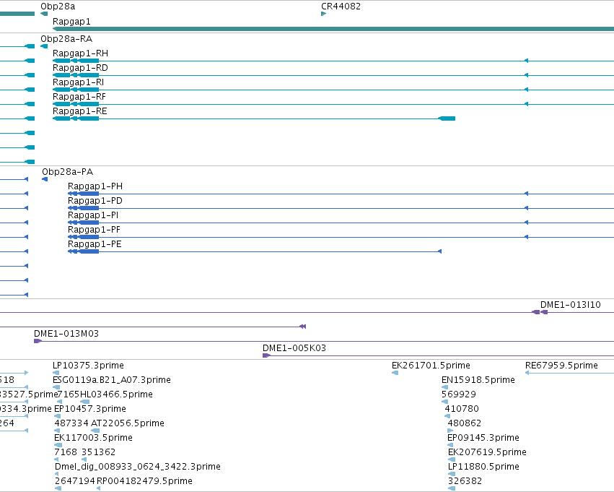Click the EP09145.3prime EST label
Viewport: 614px width, 492px height.
click(483, 438)
